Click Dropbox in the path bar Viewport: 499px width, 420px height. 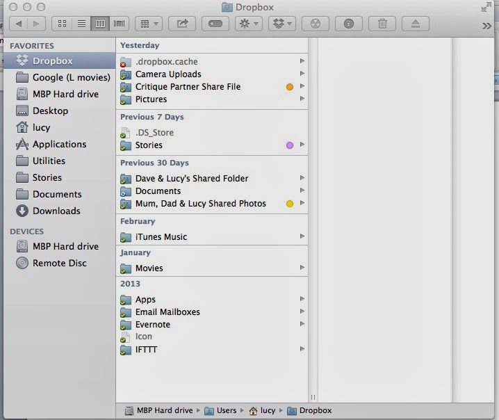309,411
